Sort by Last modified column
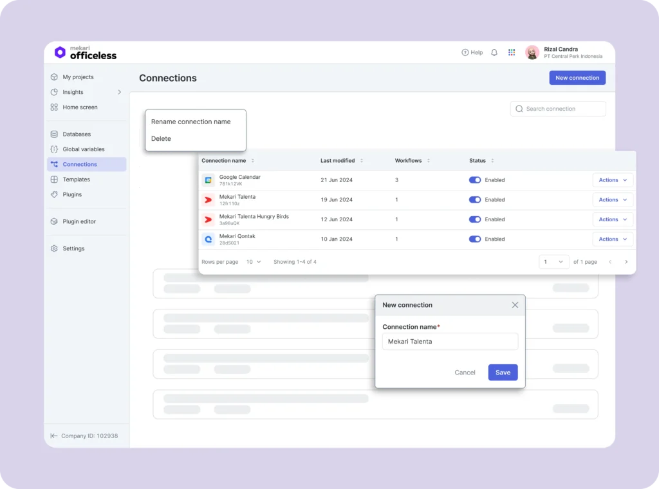This screenshot has height=489, width=659. pos(362,160)
